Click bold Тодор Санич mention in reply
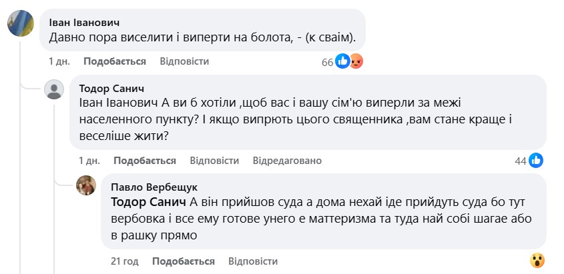Viewport: 564px width, 274px height. (x=148, y=202)
